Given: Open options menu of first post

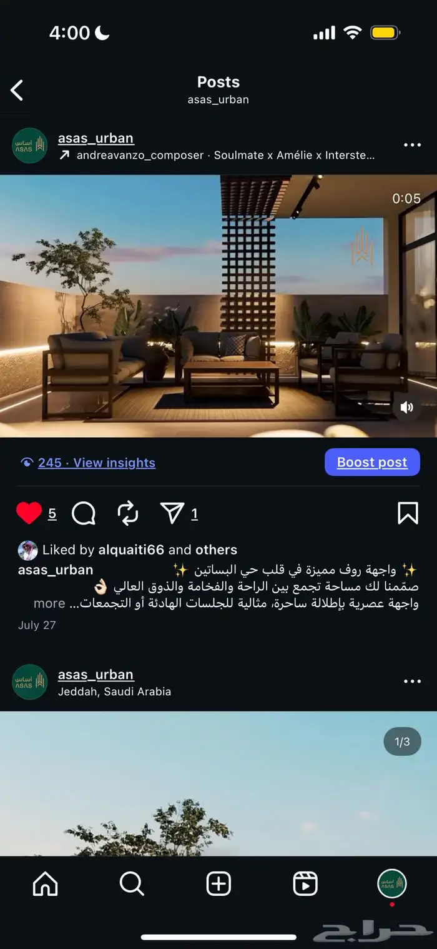Looking at the screenshot, I should tap(412, 145).
